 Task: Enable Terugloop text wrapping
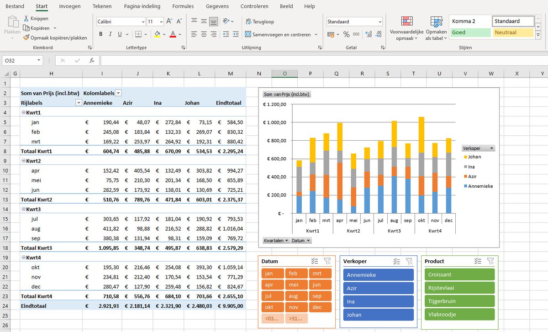pyautogui.click(x=260, y=21)
